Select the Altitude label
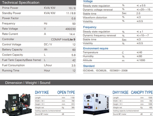Viewport: 153px width, 116px height. [87, 60]
